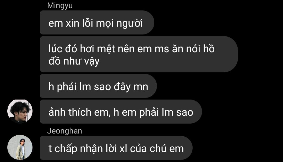Select Jeonghan's 't chấp nhận lời xl' message

(x=116, y=148)
